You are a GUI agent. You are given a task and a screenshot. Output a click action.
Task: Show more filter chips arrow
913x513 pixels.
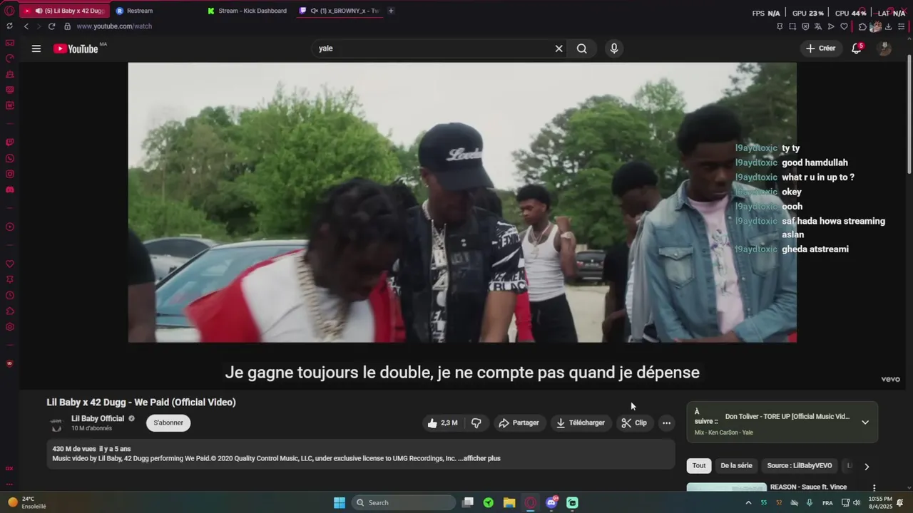[x=867, y=467]
